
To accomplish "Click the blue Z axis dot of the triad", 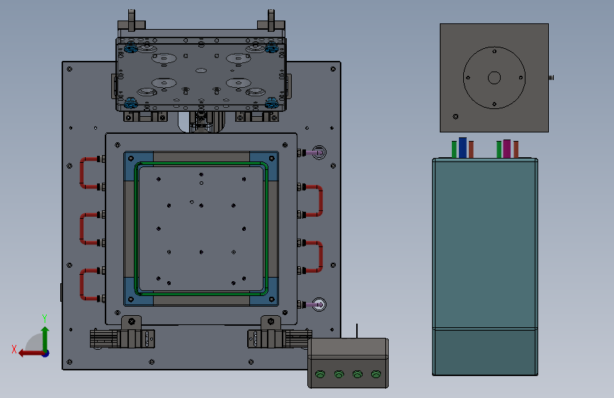I will (46, 353).
